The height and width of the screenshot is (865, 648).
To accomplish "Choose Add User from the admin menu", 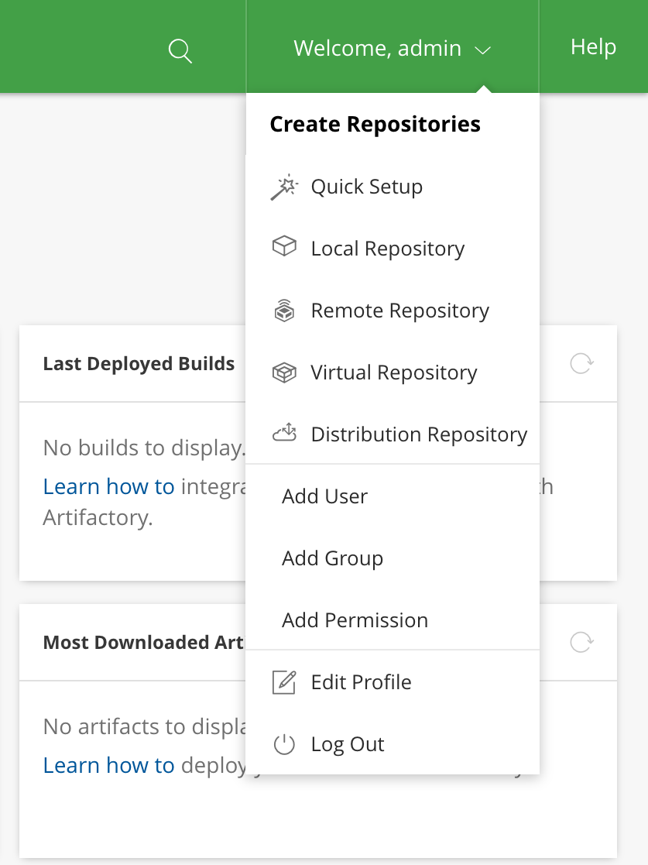I will point(324,496).
